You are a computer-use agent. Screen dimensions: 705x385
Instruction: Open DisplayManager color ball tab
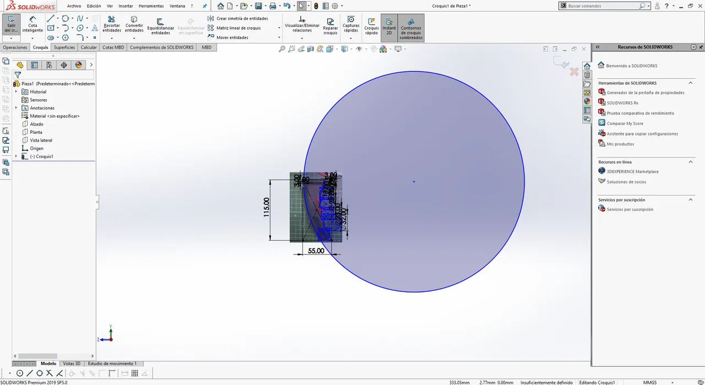click(78, 65)
